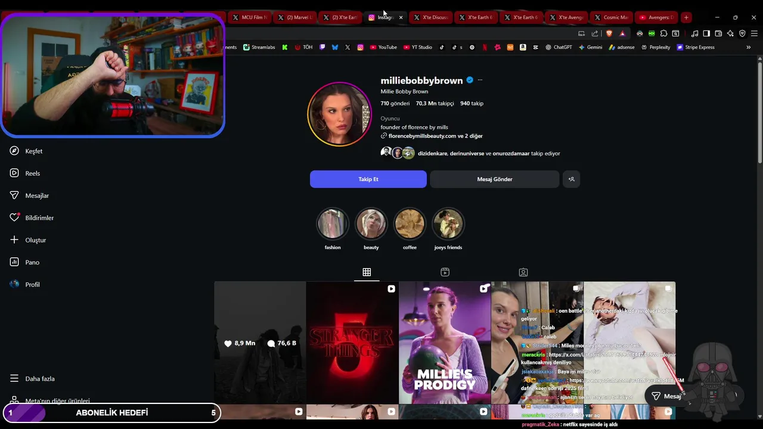
Task: Open Meta'nın diğer ürünleri link
Action: 50,401
